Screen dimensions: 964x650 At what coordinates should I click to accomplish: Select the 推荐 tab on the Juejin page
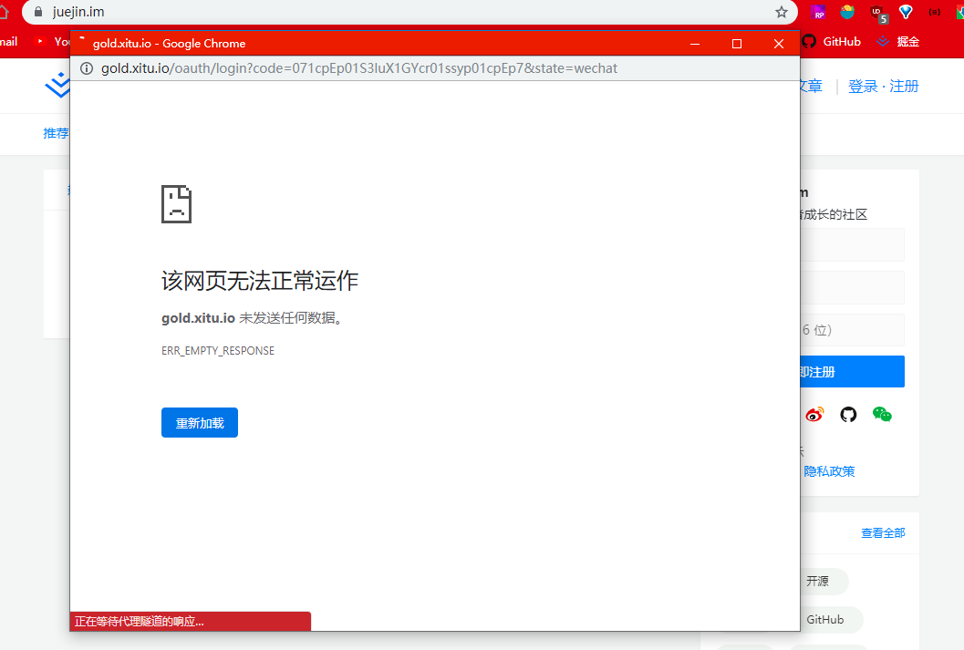(x=56, y=133)
